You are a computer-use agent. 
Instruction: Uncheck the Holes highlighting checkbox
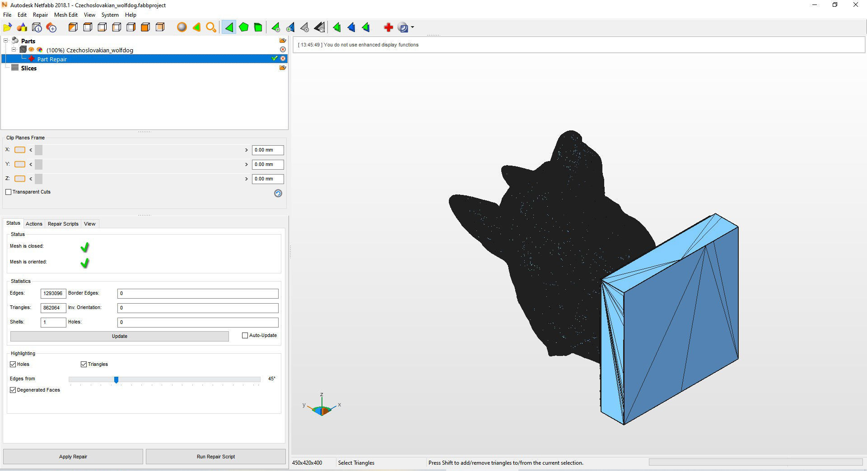(x=13, y=365)
